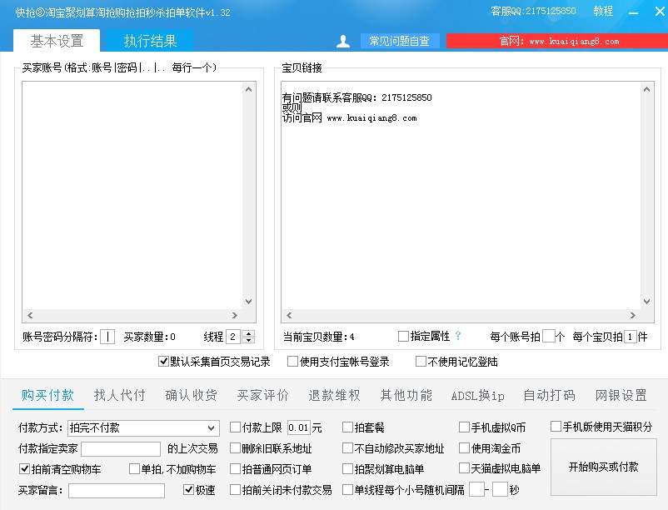Enable 使用支付宝帐号登录 checkbox
The height and width of the screenshot is (510, 668).
click(292, 362)
